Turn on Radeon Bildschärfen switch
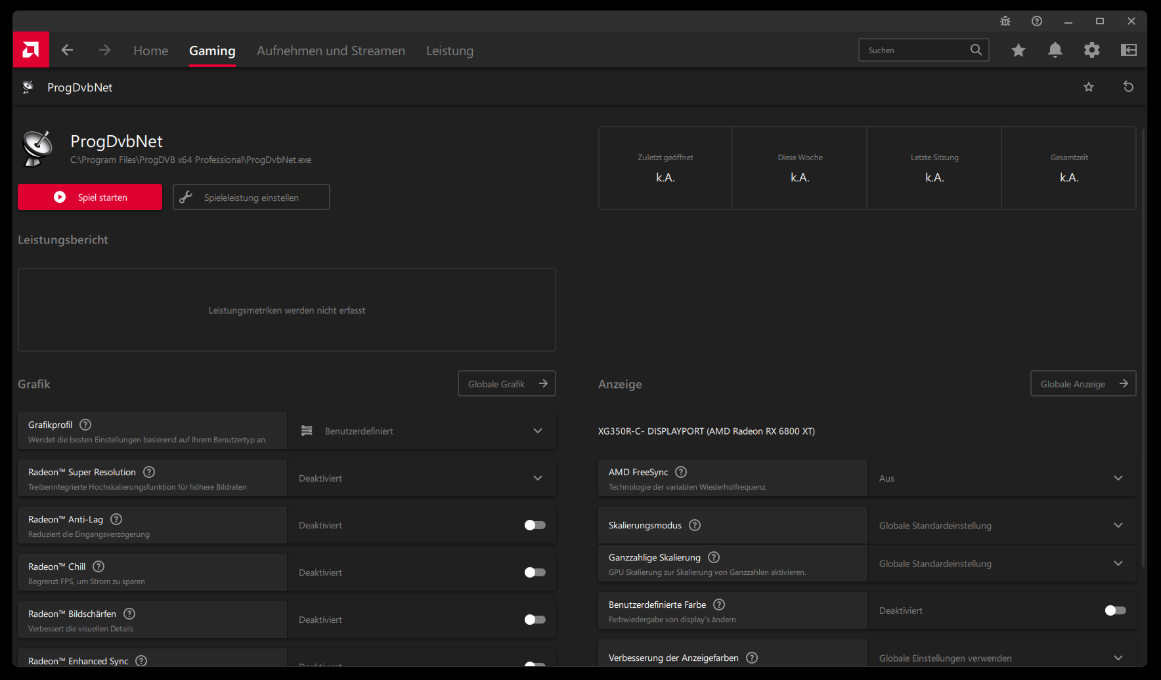 coord(535,620)
